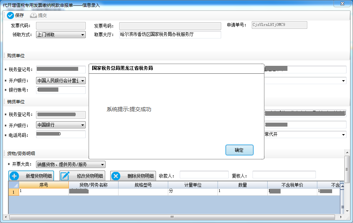The height and width of the screenshot is (223, 353).
Task: Select row 1 header in the goods table
Action: [14, 192]
